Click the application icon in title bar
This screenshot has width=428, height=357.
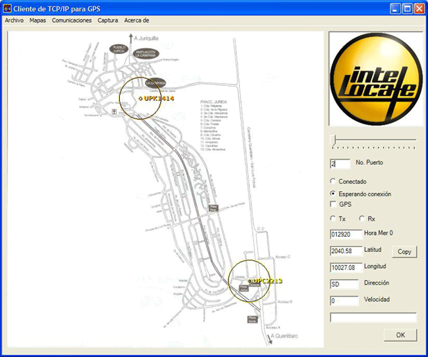pyautogui.click(x=7, y=9)
